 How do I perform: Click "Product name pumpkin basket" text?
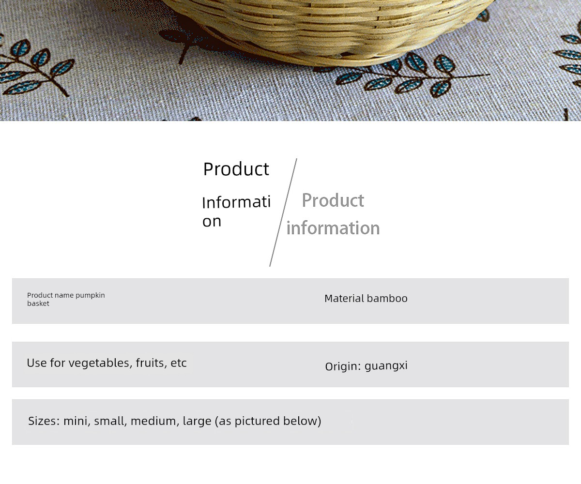[66, 299]
